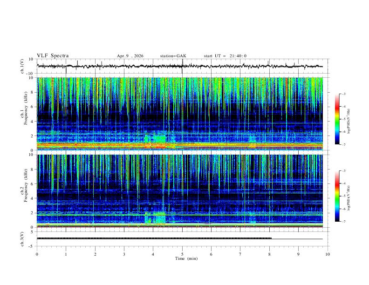Click the time axis tick label '1'
The height and width of the screenshot is (285, 369).
click(x=66, y=254)
